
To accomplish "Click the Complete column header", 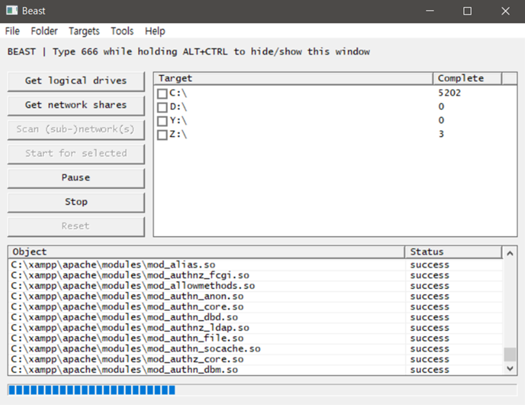I will pos(467,78).
